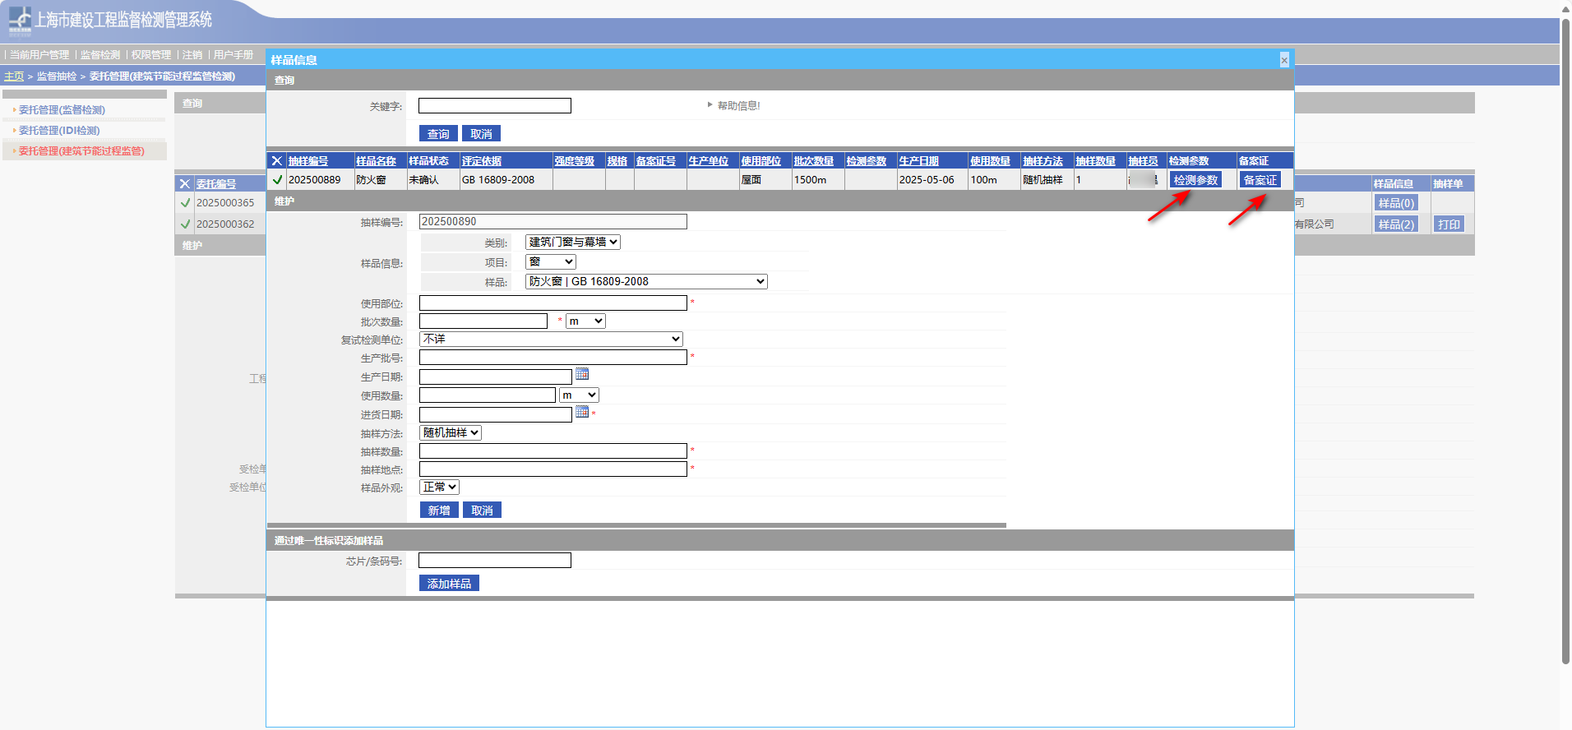Open the 生产日期 calendar picker icon
Image resolution: width=1572 pixels, height=730 pixels.
pos(582,374)
